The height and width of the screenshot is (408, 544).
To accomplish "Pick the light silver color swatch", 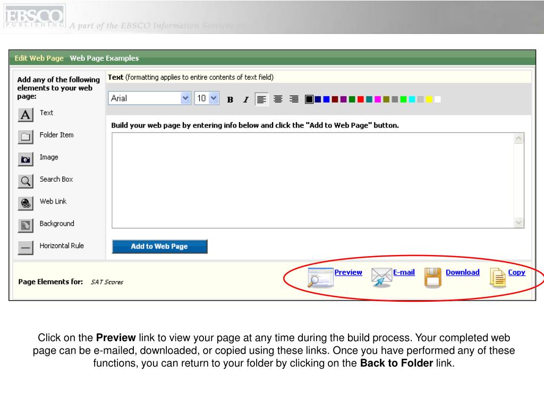I will tap(421, 99).
